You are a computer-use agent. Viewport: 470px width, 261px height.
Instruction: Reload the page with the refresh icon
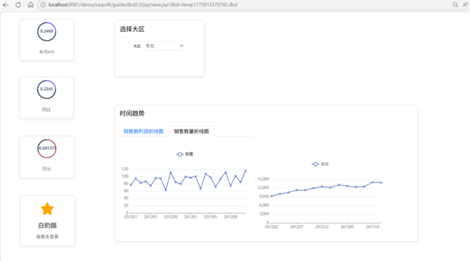(x=18, y=5)
